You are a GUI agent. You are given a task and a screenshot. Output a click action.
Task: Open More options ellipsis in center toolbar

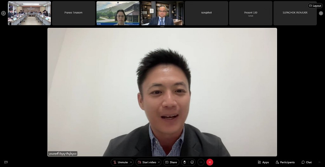coord(201,162)
